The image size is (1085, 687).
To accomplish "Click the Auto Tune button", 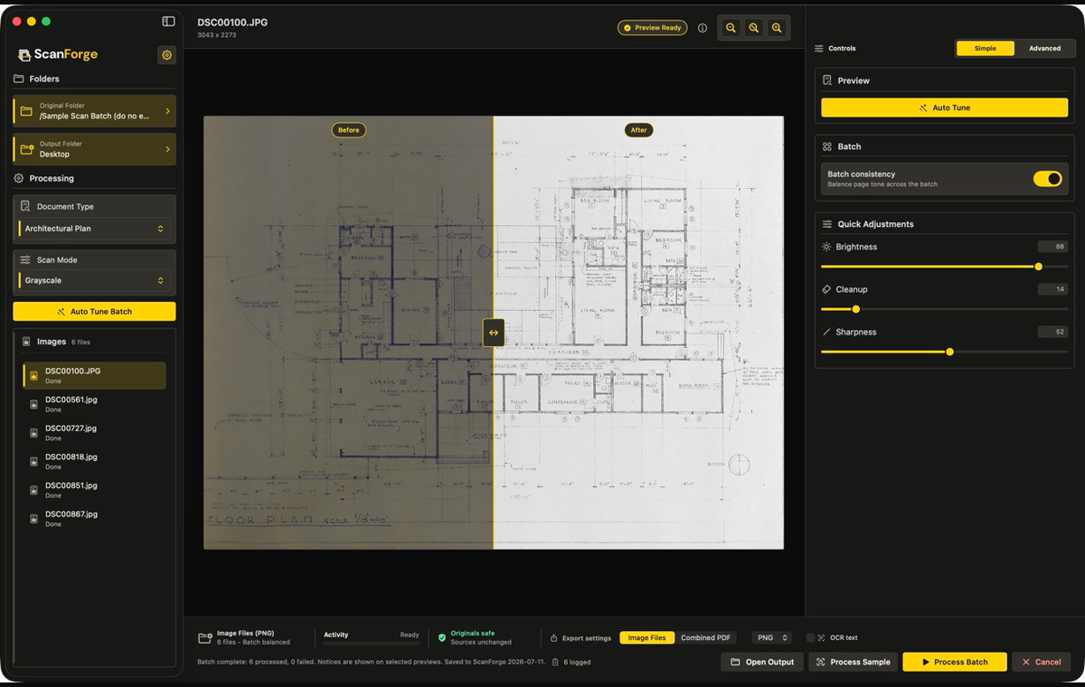I will [944, 108].
